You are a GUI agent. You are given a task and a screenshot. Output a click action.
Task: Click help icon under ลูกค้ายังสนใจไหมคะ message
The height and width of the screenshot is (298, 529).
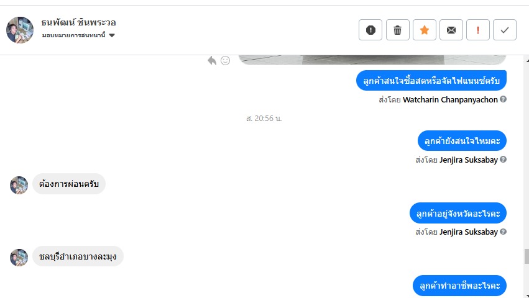click(x=503, y=160)
